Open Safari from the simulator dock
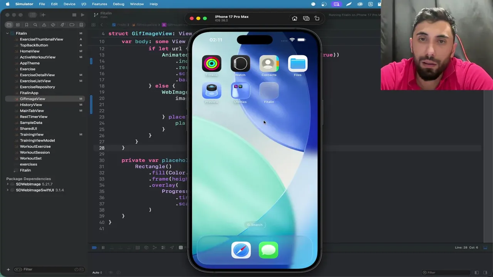This screenshot has width=493, height=277. coord(241,250)
